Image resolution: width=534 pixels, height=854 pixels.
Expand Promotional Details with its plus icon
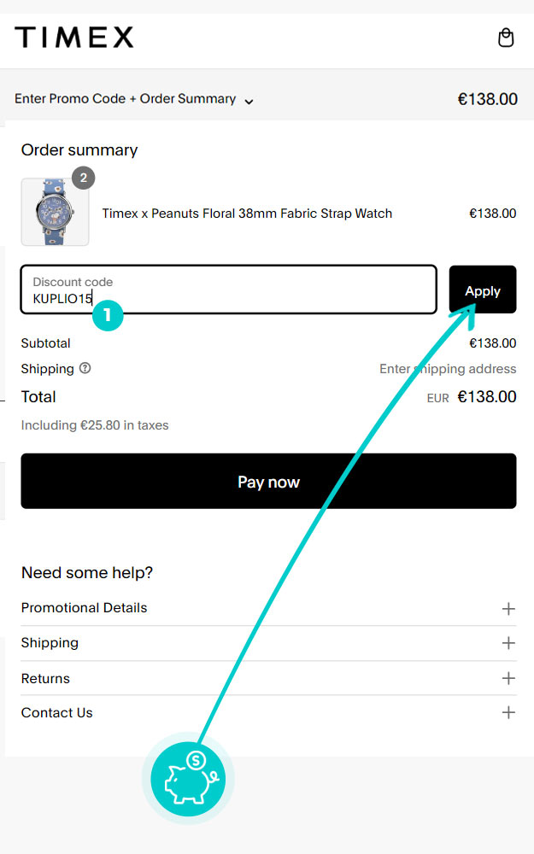click(508, 609)
